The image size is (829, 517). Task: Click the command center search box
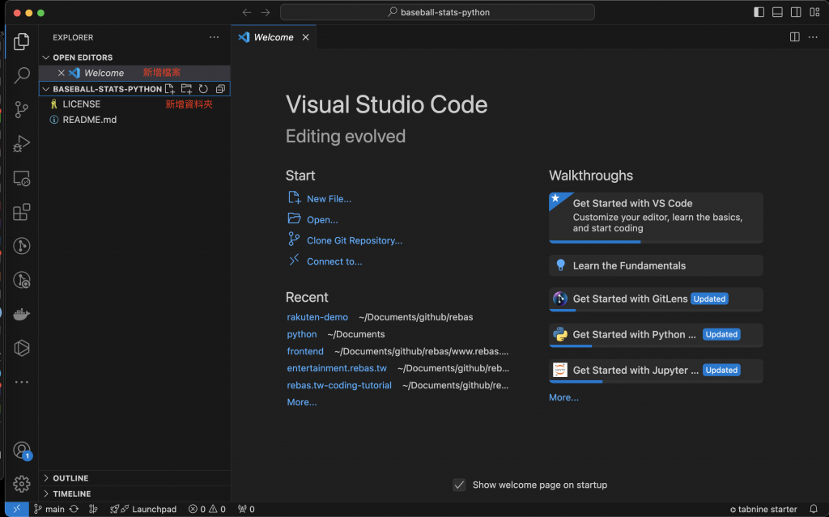[437, 12]
